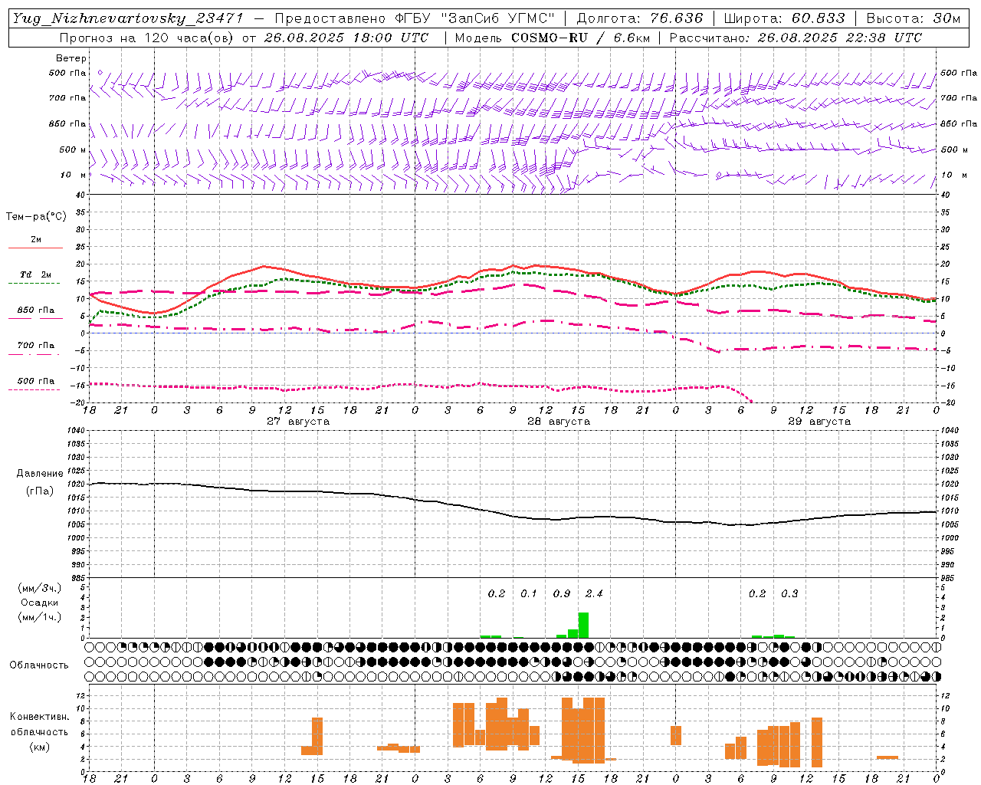This screenshot has width=981, height=785.
Task: Click 850 гПа in the temperature legend
Action: (x=36, y=310)
